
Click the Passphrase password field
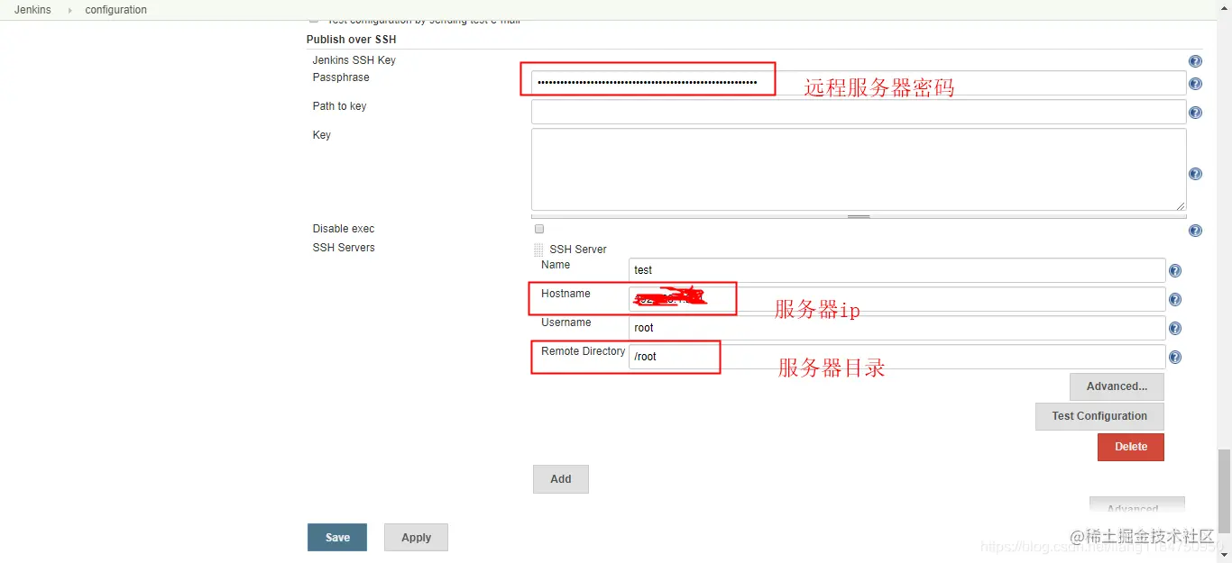point(859,83)
